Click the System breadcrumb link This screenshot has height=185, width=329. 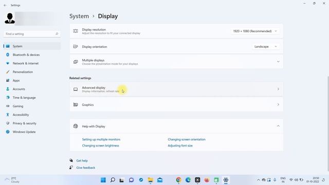(79, 16)
